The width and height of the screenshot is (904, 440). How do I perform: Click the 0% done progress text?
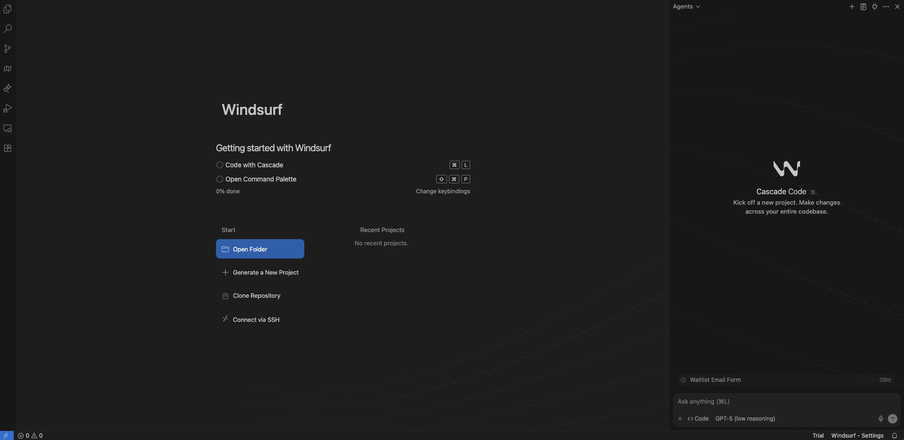(228, 191)
